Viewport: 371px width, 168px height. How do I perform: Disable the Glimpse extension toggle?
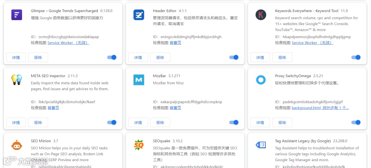tap(112, 57)
